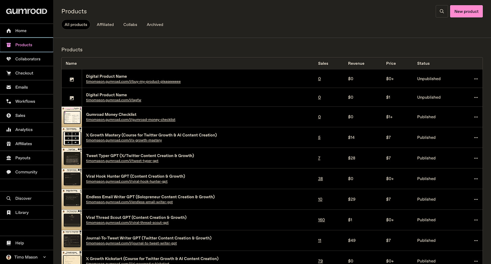The width and height of the screenshot is (491, 264).
Task: Click Viral Thread Scout GPT thumbnail
Action: click(72, 220)
